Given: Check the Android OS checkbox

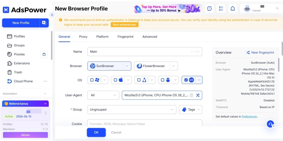Looking at the screenshot, I should [x=163, y=80].
